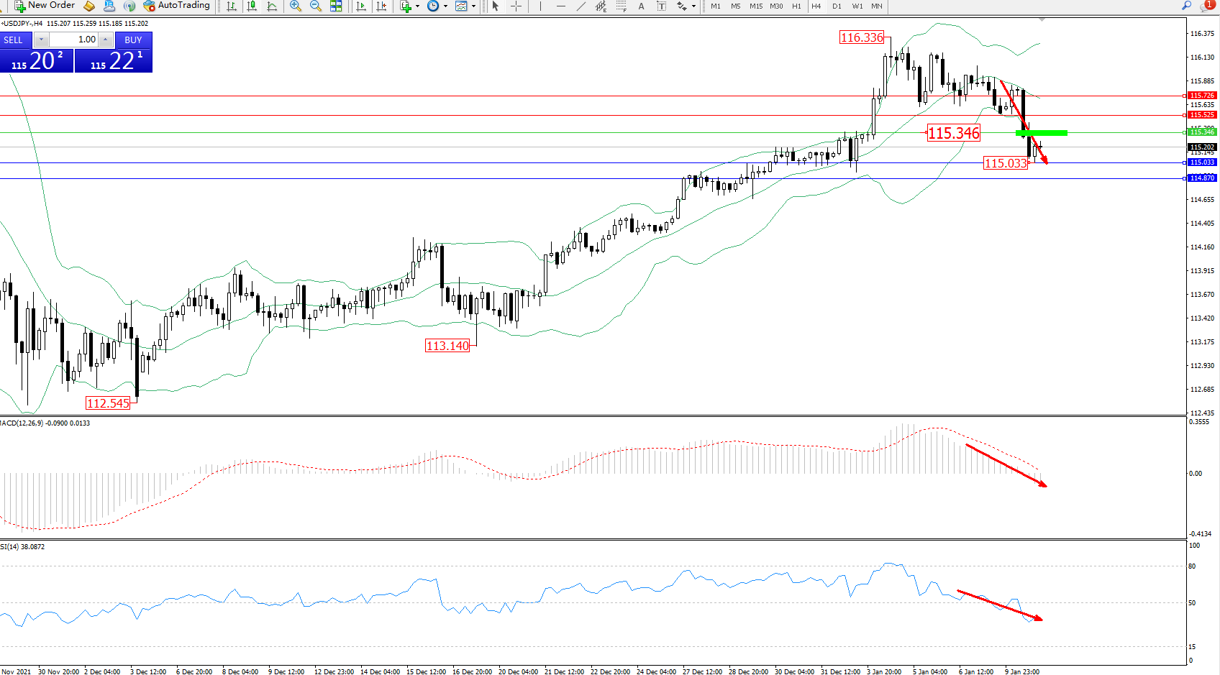Toggle chart auto scroll icon

361,6
